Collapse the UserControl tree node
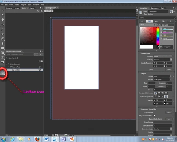Screen dimensions: 177x142 coord(7,64)
